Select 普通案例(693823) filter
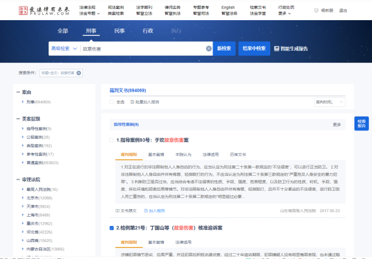 point(43,163)
